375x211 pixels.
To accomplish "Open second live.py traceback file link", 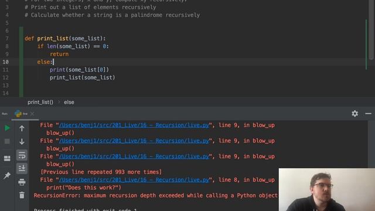I will point(134,141).
